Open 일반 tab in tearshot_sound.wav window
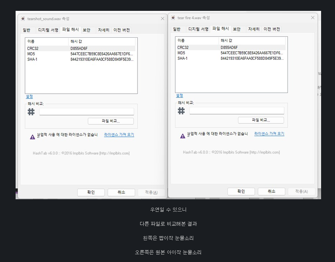 [27, 30]
